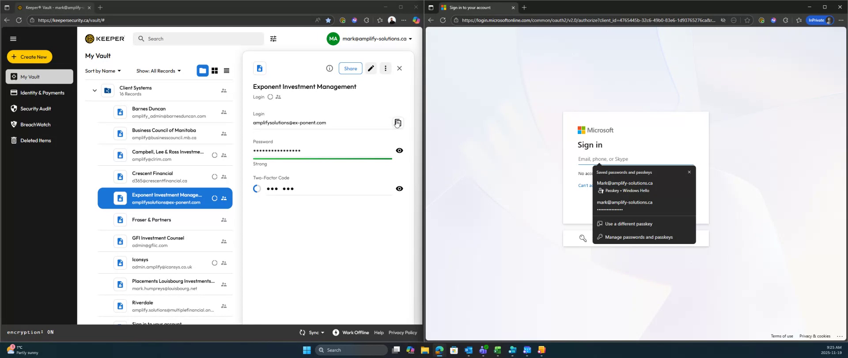The width and height of the screenshot is (848, 358).
Task: Click sign-in options key icon
Action: coord(583,239)
